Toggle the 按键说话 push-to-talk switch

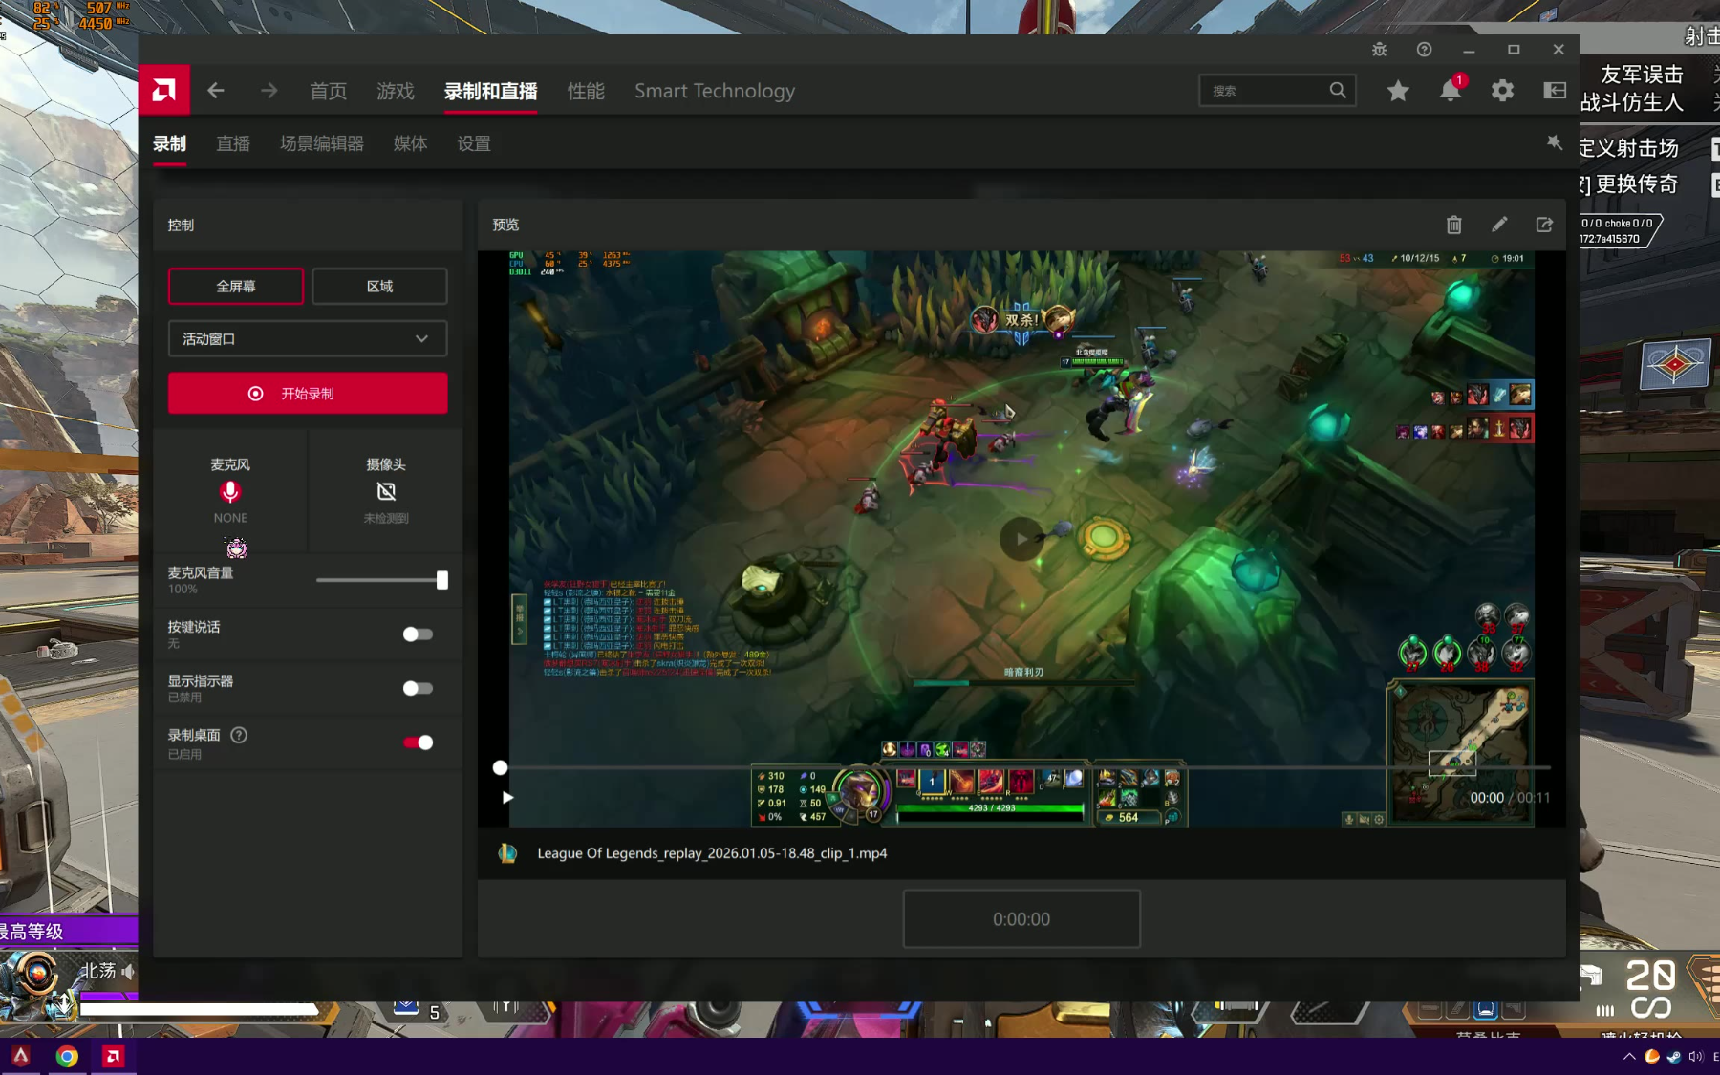pos(418,634)
